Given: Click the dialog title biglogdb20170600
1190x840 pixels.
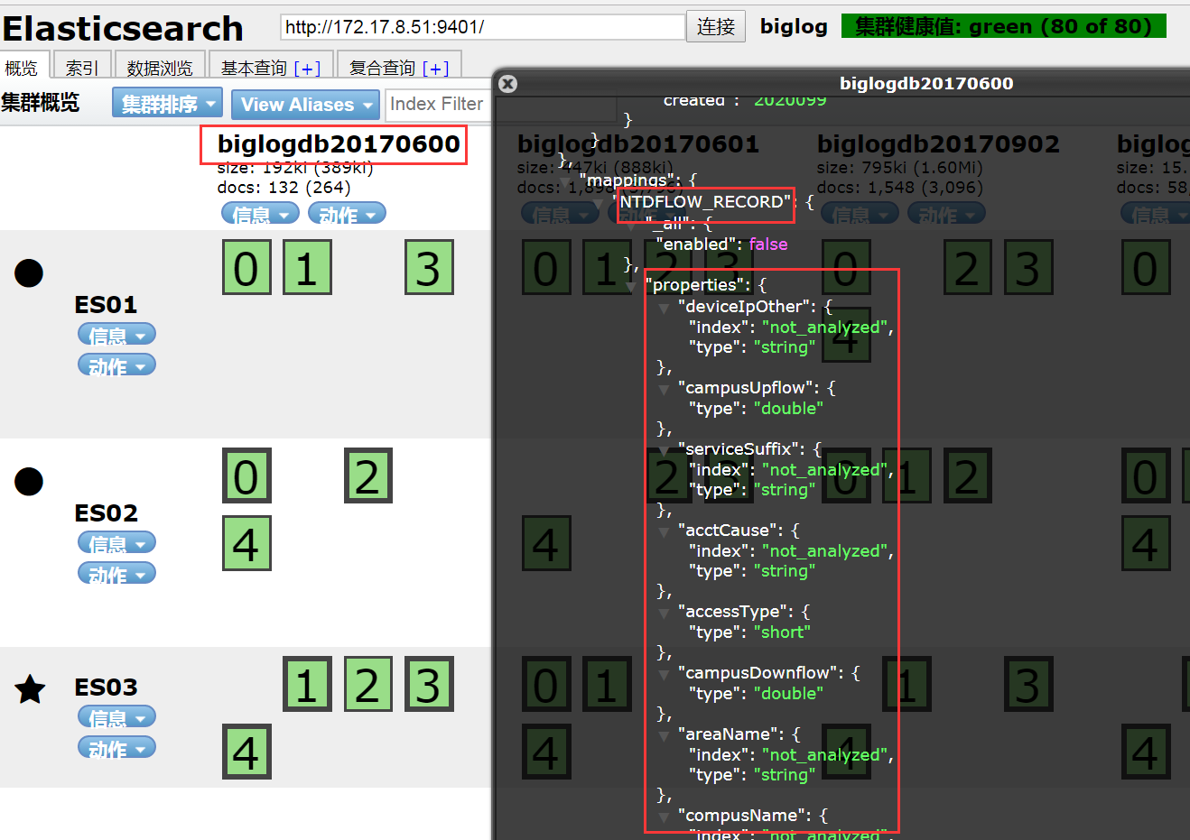Looking at the screenshot, I should (x=926, y=84).
